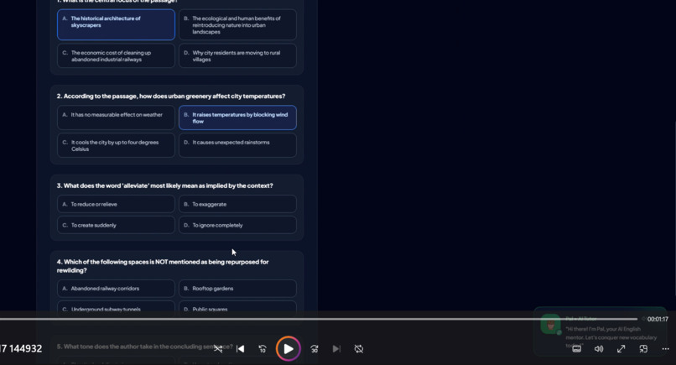Select answer 'The historical architecture of skyscrapers'
This screenshot has height=365, width=676.
[116, 24]
